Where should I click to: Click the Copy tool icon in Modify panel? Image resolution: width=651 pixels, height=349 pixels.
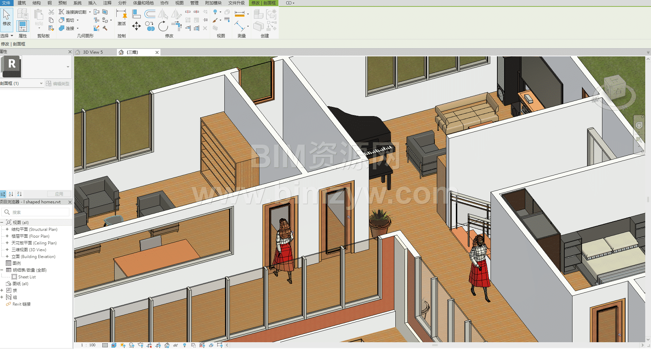[x=150, y=26]
